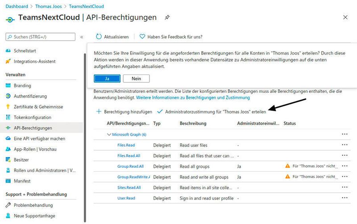Open Authentifizierung menu item
The image size is (357, 224).
(x=30, y=96)
